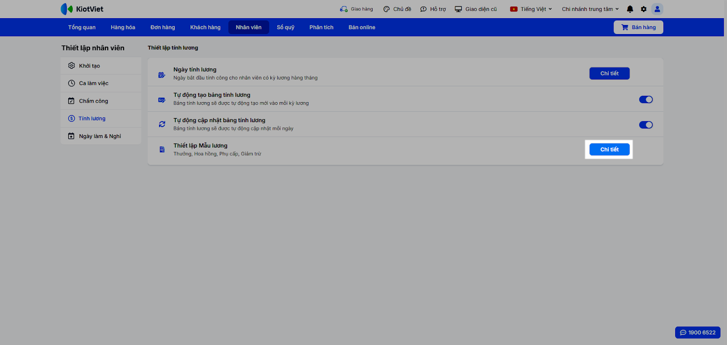Viewport: 727px width, 345px height.
Task: Click the 1900 6522 support button
Action: coord(698,333)
